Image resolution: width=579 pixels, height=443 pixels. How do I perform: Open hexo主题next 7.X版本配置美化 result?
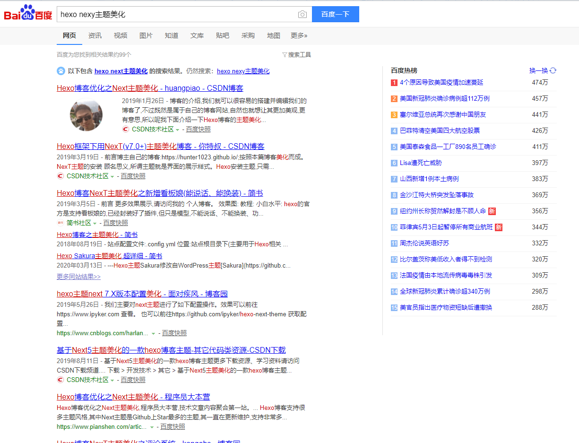pyautogui.click(x=142, y=294)
